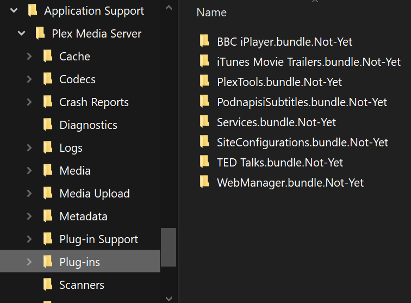Select WebManager.bundle.Not-Yet file name
This screenshot has height=303, width=411.
(290, 183)
